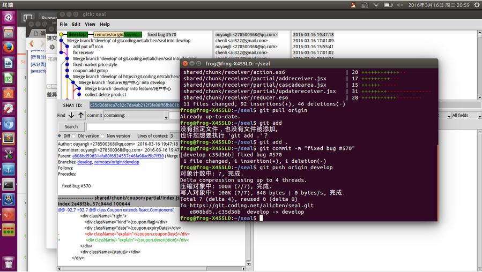
Task: Click the find previous up-arrow button
Action: tap(81, 115)
